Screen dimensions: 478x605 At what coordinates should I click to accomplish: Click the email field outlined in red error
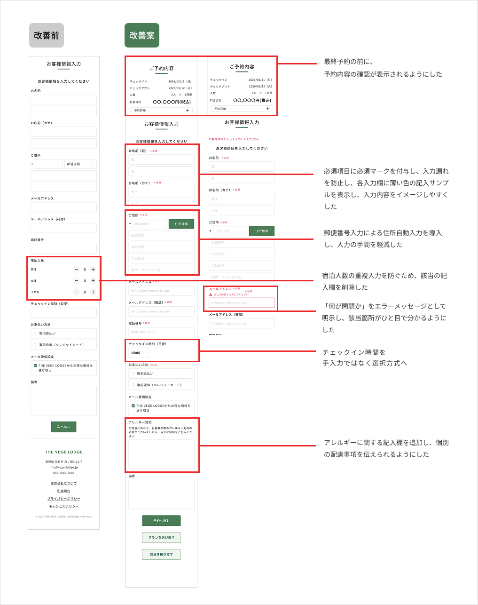242,302
